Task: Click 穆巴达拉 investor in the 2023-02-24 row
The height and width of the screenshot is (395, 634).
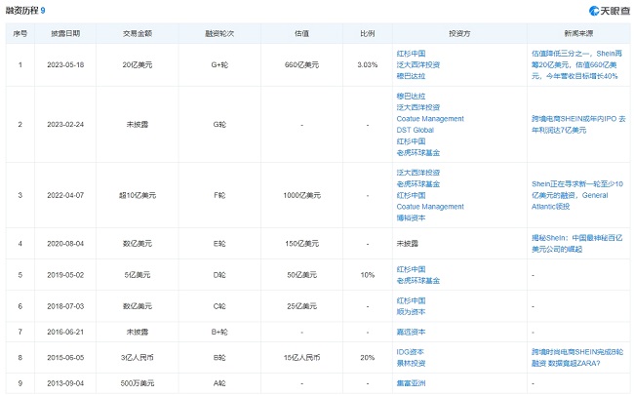Action: (x=411, y=97)
